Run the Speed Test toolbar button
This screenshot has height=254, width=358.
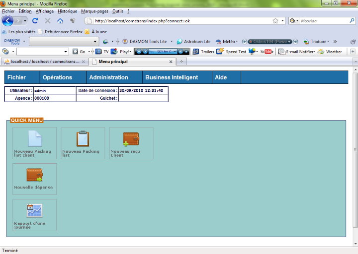tap(231, 52)
